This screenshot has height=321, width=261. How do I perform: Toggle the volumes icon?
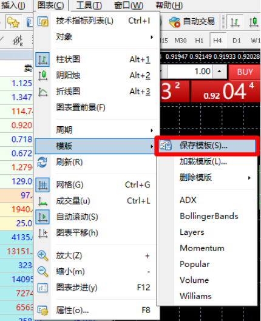point(42,201)
